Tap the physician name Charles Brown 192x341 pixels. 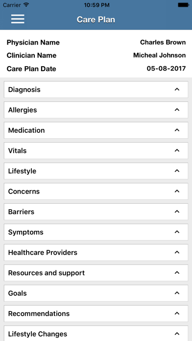point(163,42)
